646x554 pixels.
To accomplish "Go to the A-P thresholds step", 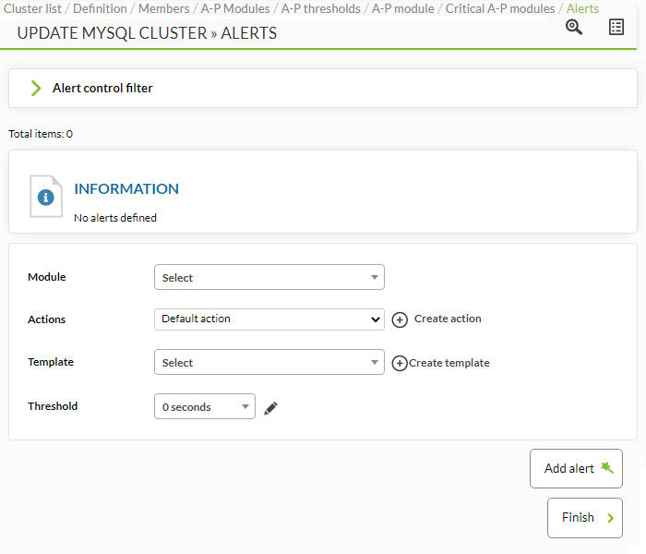I will click(x=321, y=8).
